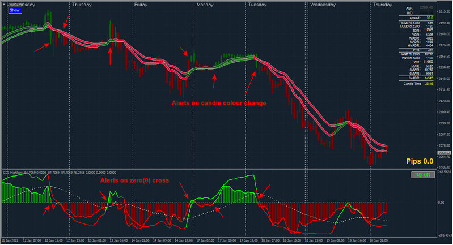
Task: Click the Friday day label
Action: (x=141, y=5)
